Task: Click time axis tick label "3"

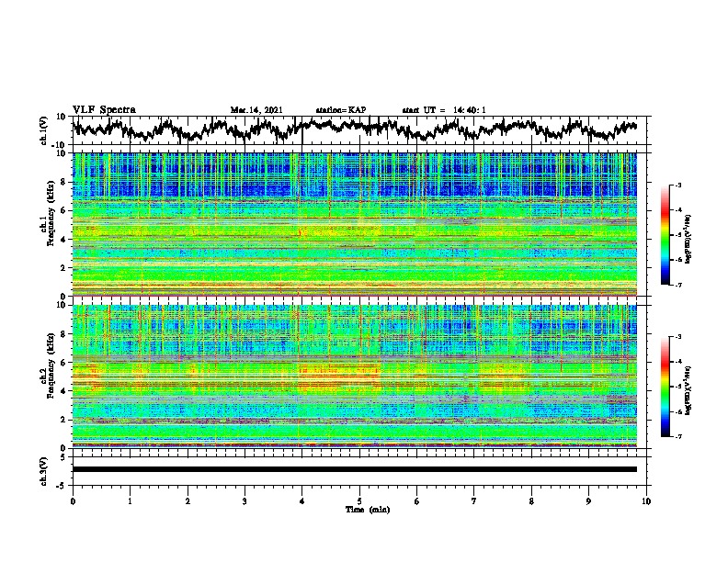Action: pyautogui.click(x=245, y=501)
